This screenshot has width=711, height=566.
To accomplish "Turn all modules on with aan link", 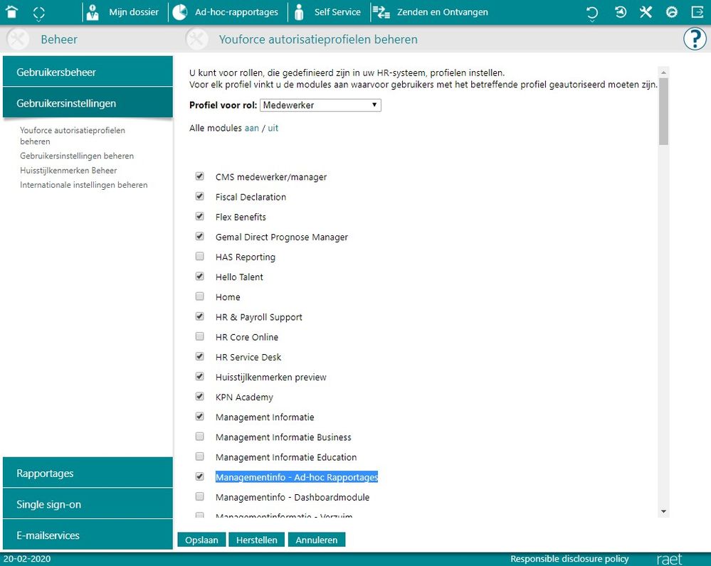I will pos(252,128).
